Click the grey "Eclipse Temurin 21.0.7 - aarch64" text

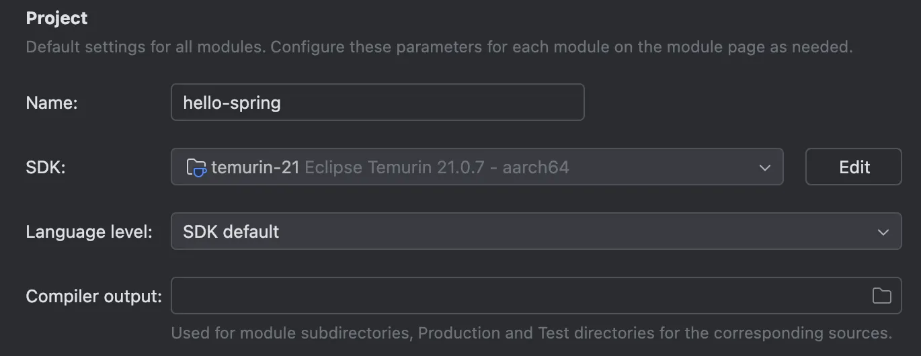[437, 167]
